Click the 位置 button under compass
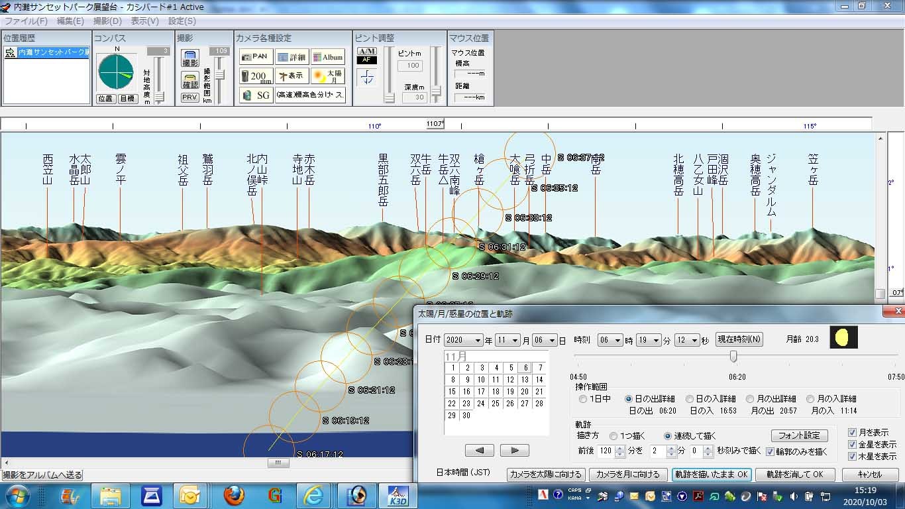This screenshot has height=509, width=905. point(105,98)
